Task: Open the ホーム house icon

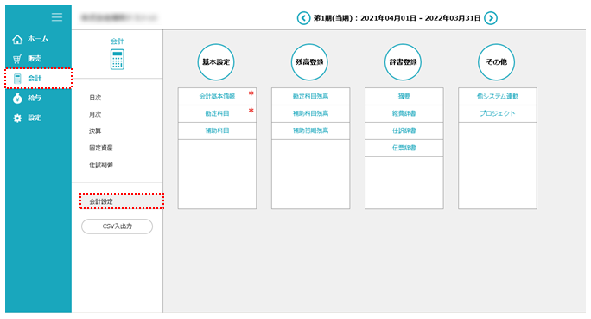Action: tap(17, 39)
